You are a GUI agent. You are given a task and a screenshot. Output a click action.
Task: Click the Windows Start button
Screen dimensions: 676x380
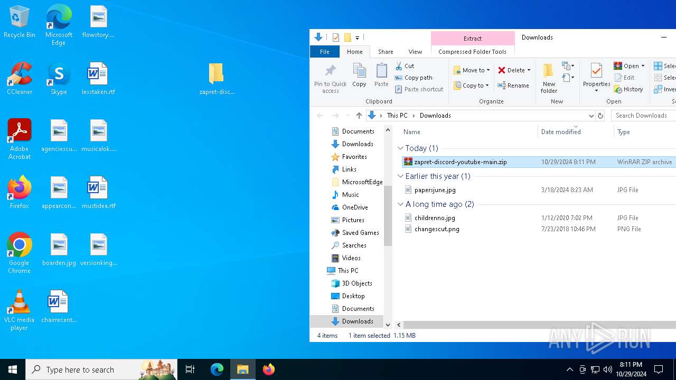pyautogui.click(x=13, y=369)
